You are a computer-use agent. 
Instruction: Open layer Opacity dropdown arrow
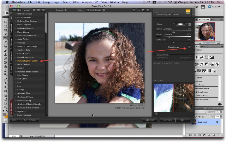(221, 112)
